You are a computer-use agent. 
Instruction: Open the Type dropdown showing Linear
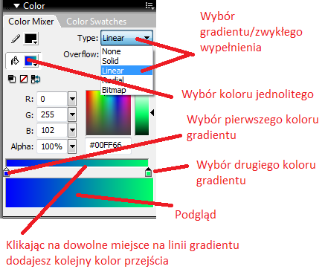[126, 38]
